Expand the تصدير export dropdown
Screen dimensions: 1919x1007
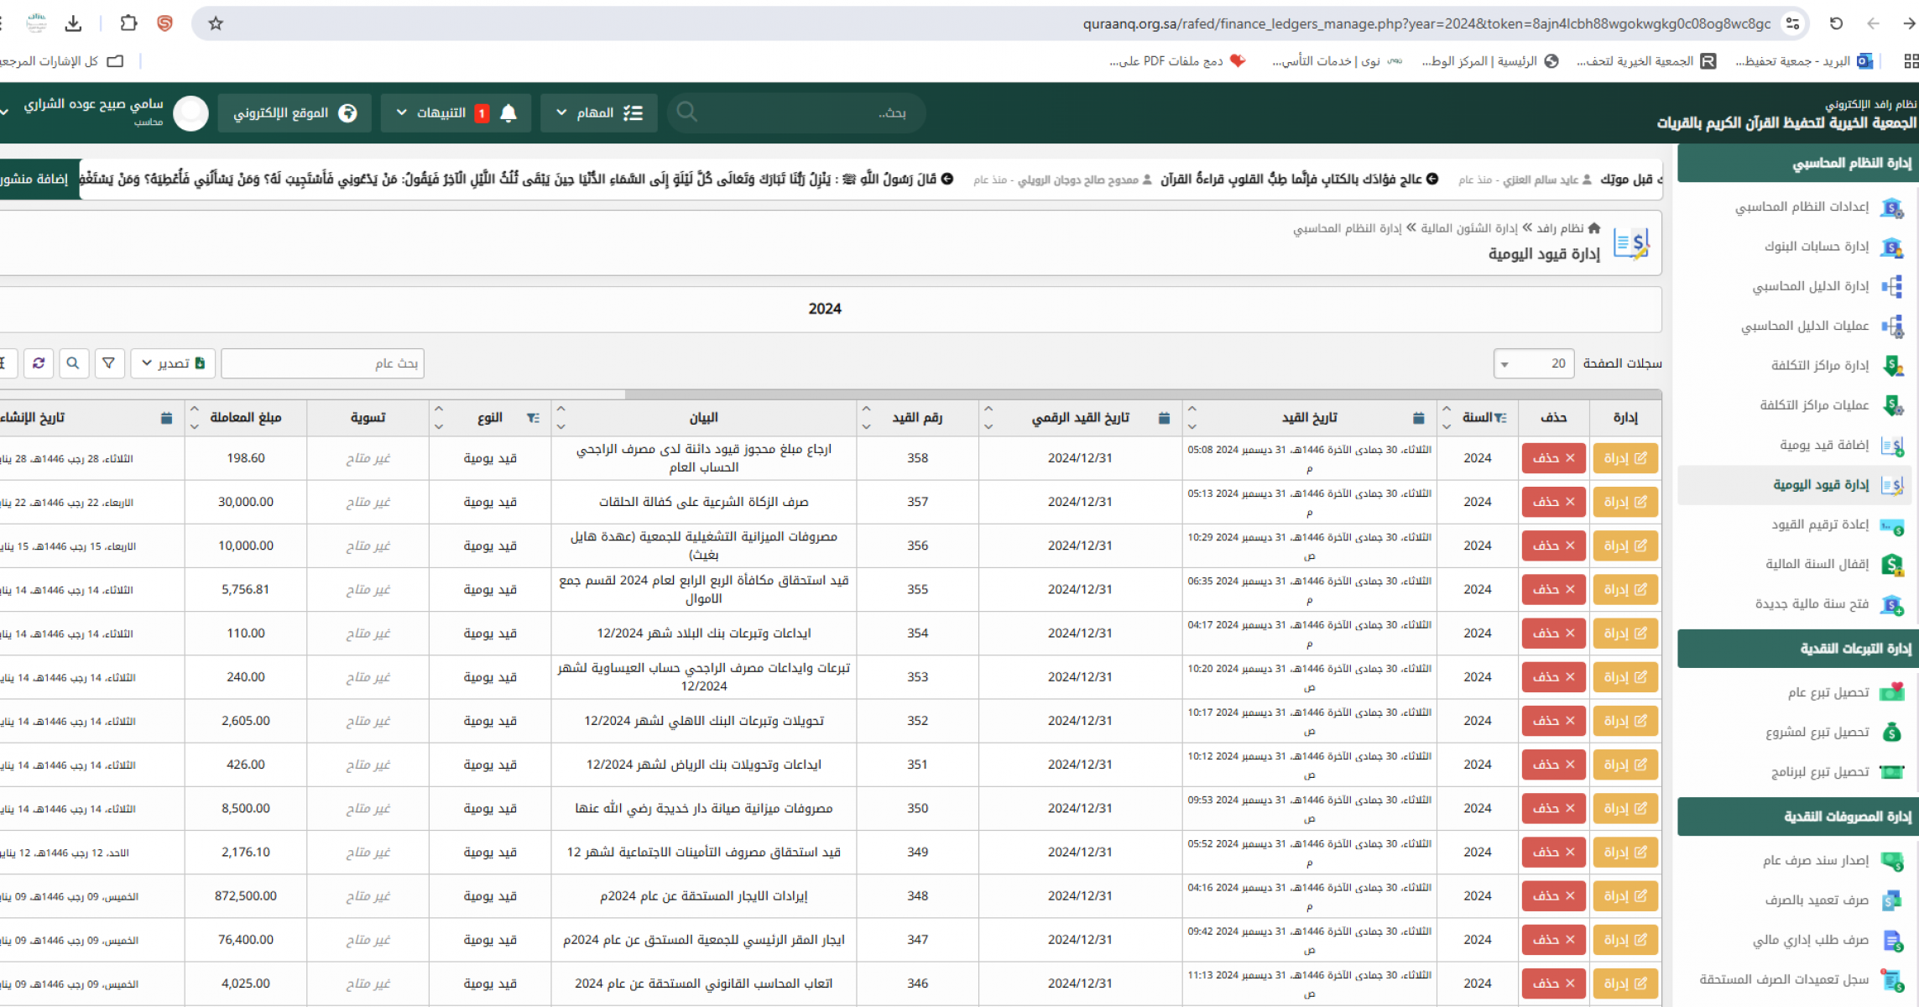tap(174, 363)
